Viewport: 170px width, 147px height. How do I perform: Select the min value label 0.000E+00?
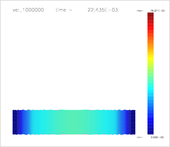[x=157, y=137]
